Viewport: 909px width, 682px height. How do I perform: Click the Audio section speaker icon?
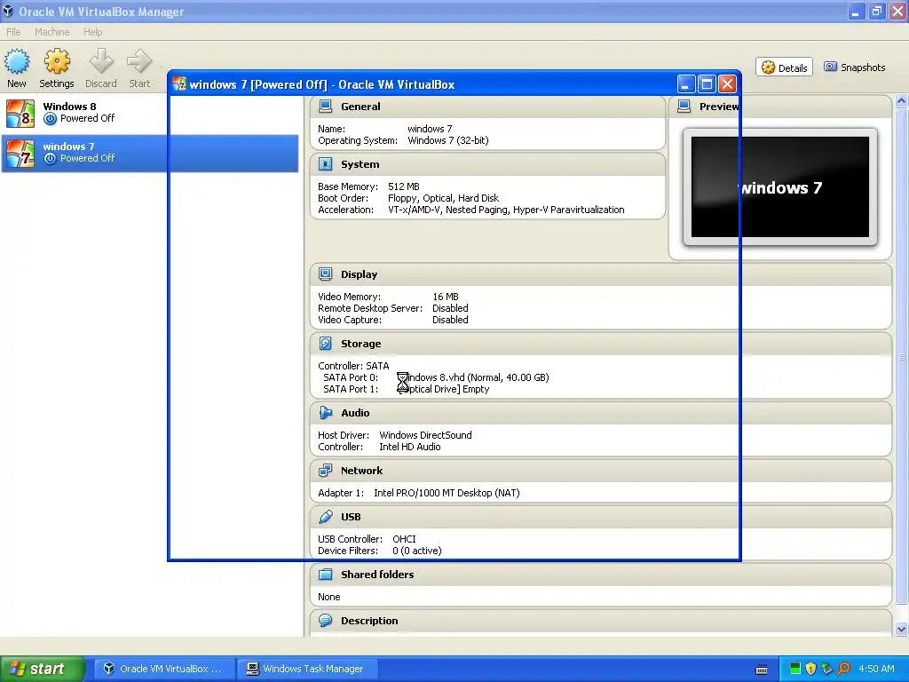pos(325,413)
